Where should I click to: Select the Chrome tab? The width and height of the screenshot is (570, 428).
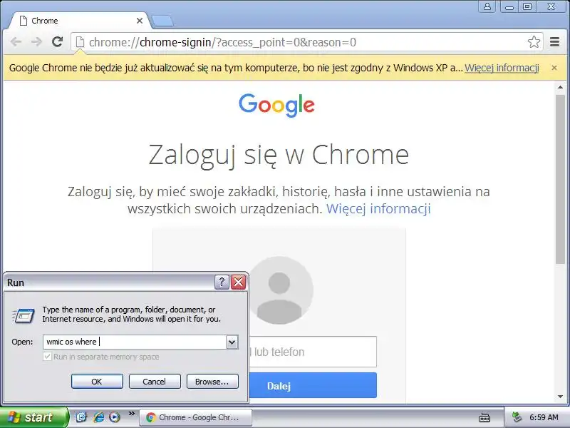(x=79, y=21)
